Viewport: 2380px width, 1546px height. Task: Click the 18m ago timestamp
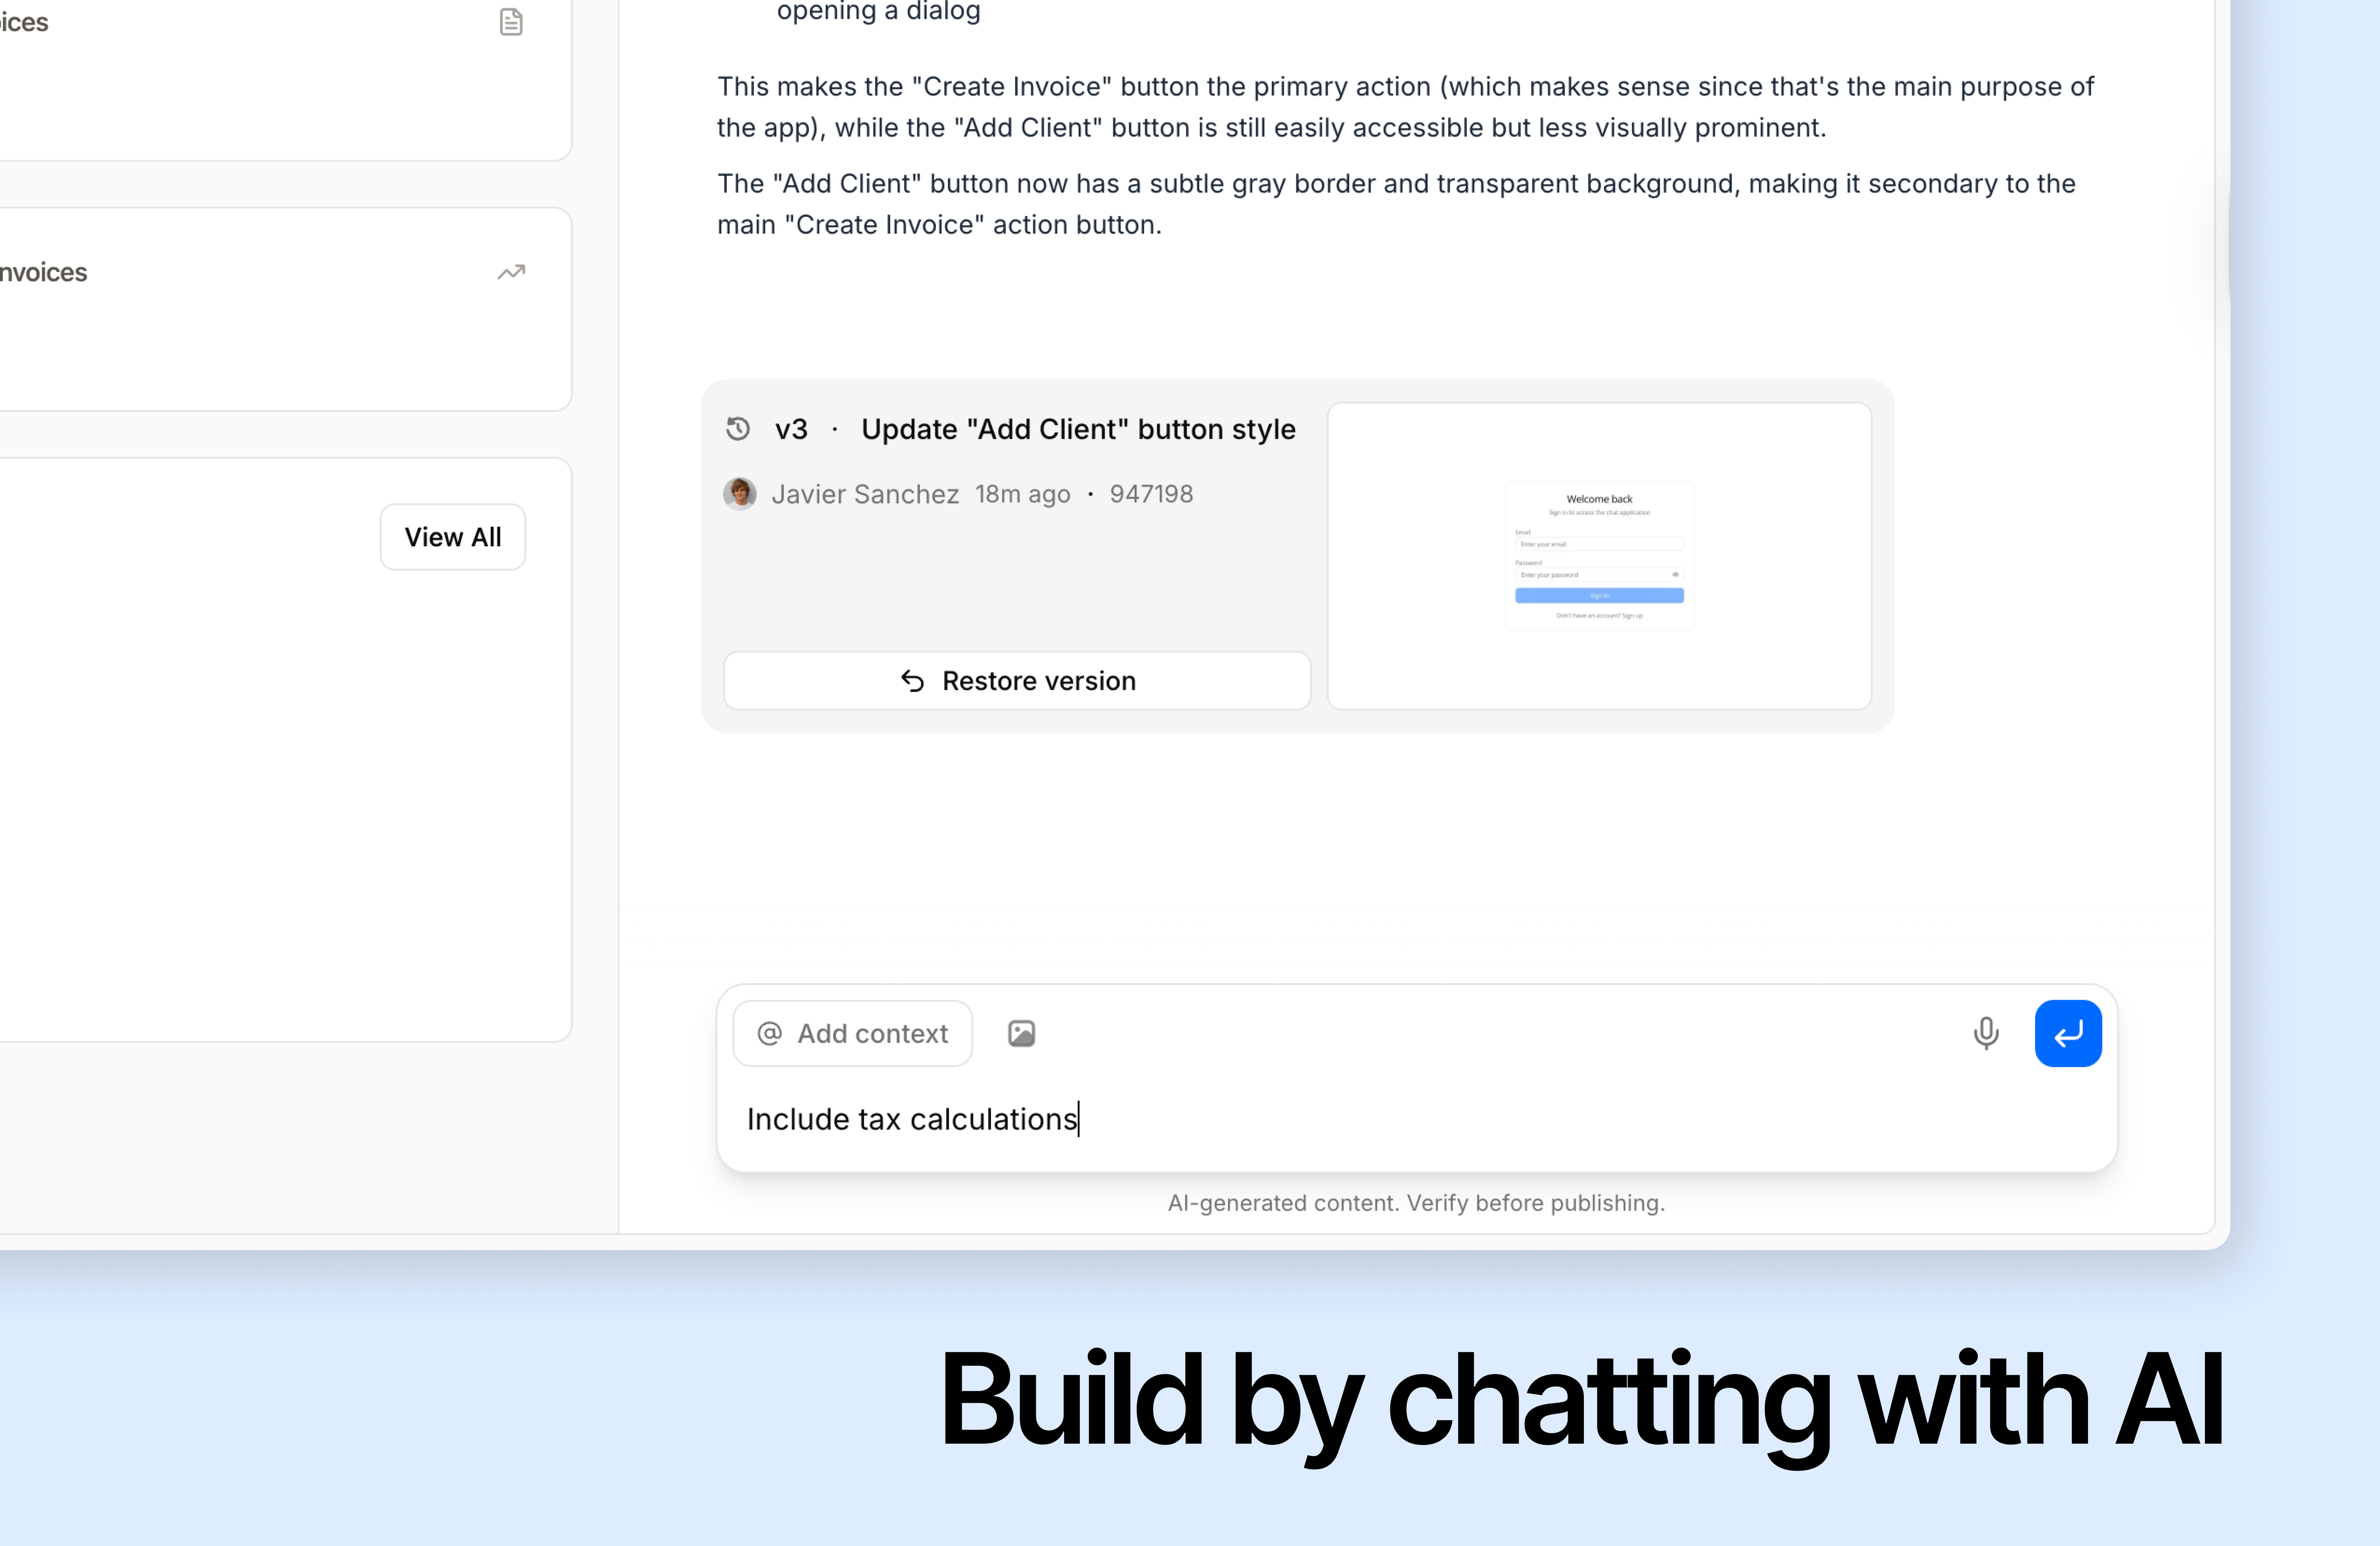(x=1022, y=494)
